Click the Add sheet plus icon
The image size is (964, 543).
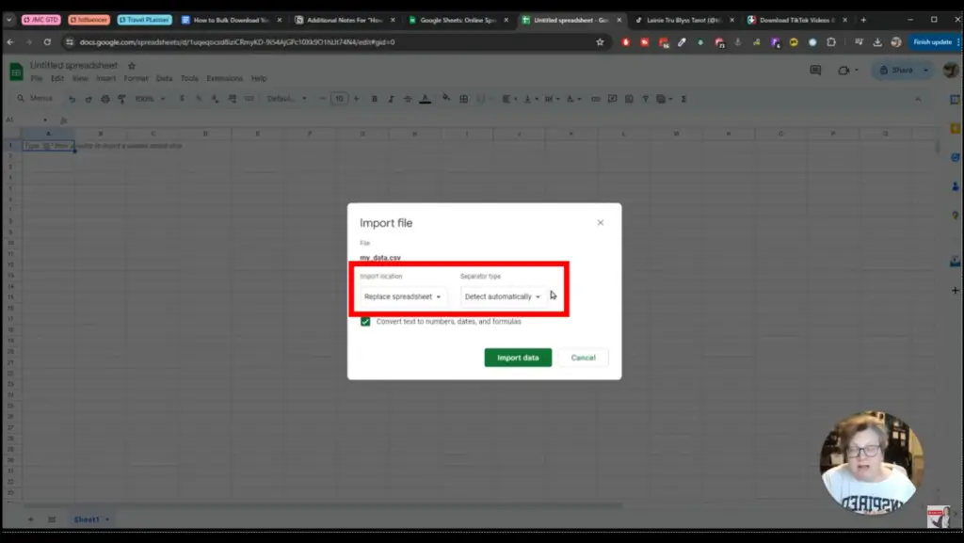30,519
